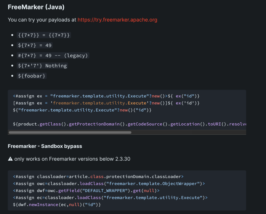Click the '${foobar}' code item

click(31, 76)
